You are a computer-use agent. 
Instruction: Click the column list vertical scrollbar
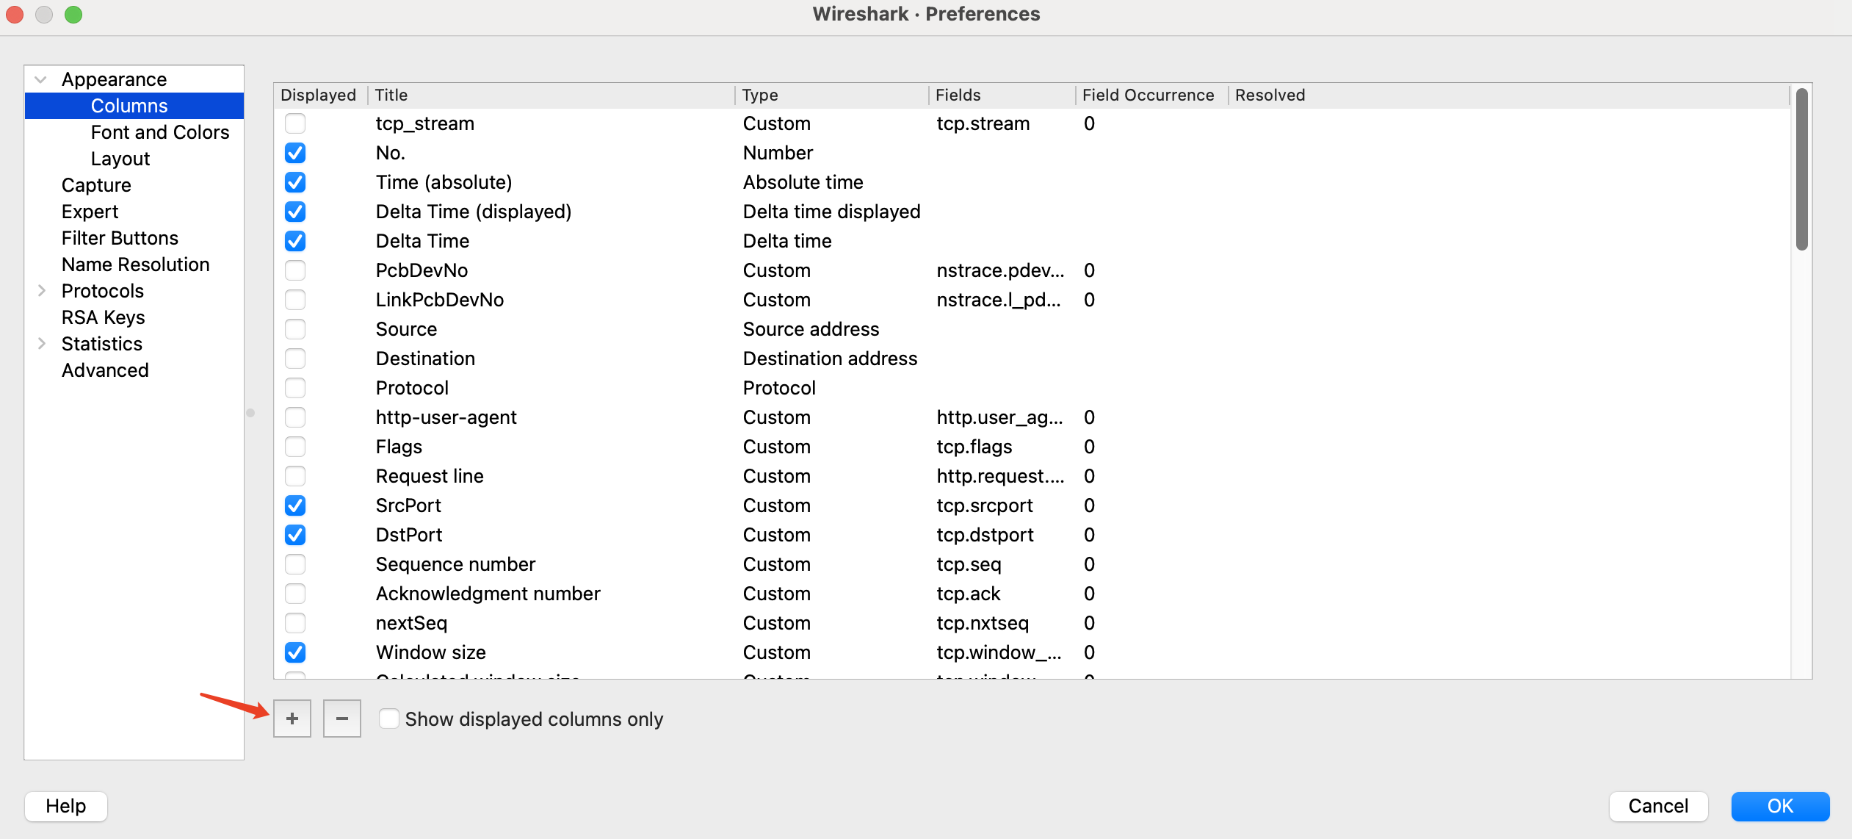(1801, 170)
